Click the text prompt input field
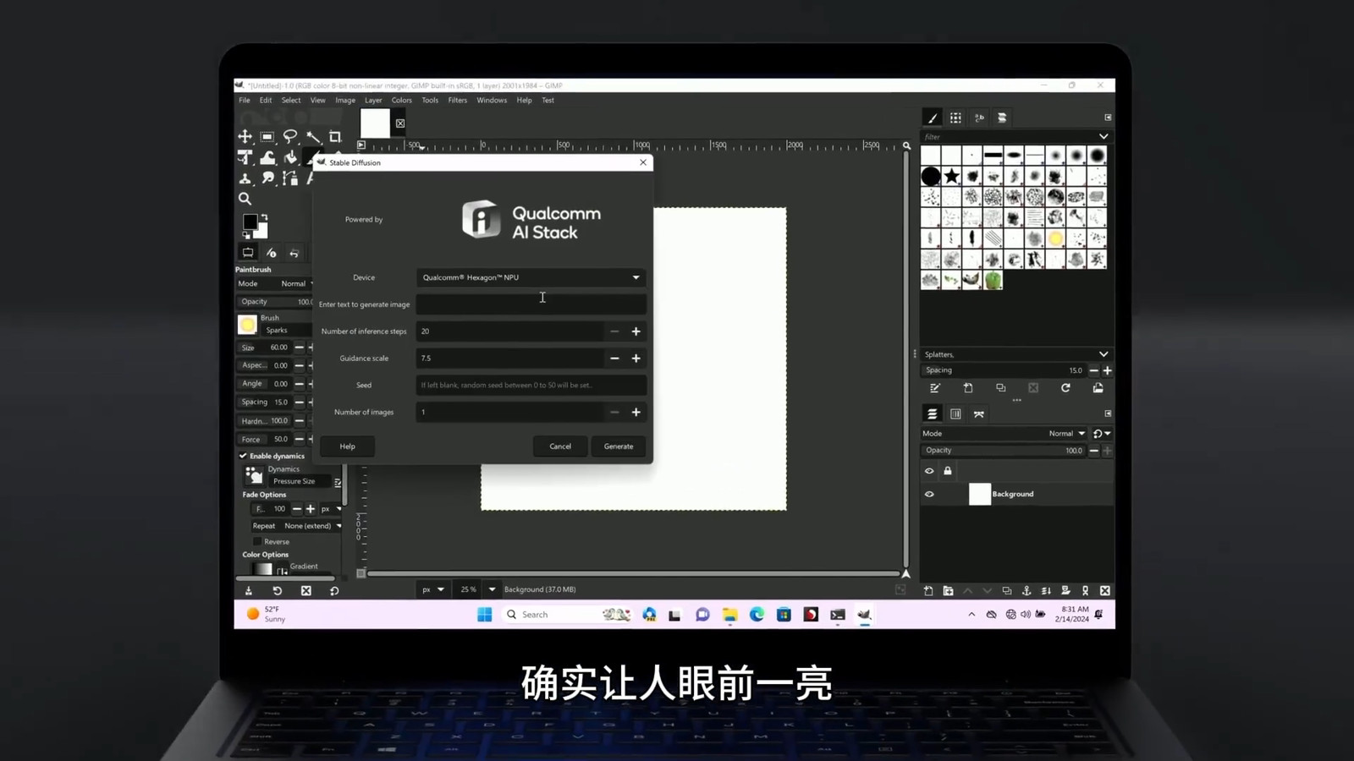Screen dimensions: 1354x761 (531, 304)
